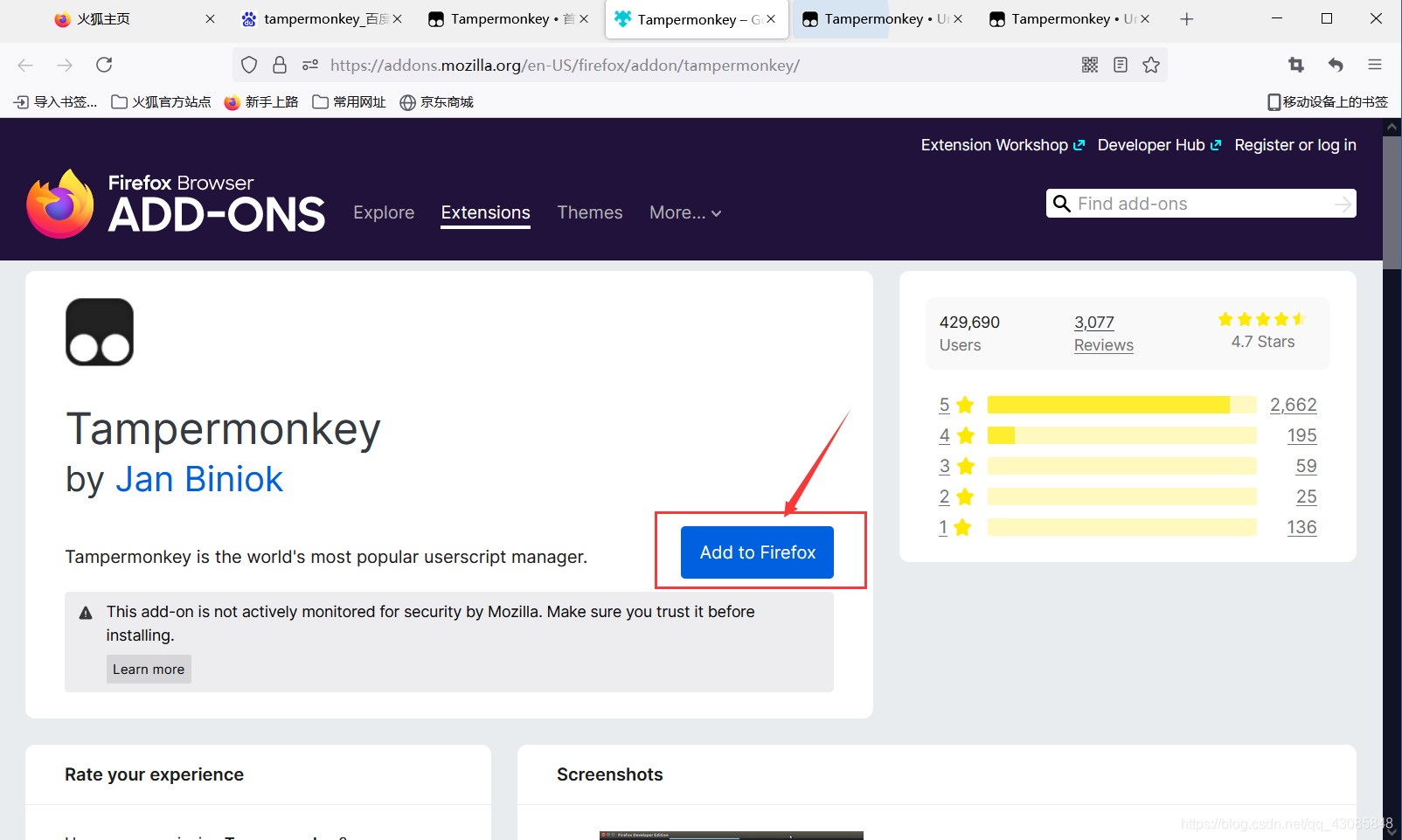Click the Find add-ons search field
The image size is (1402, 840).
(1201, 204)
